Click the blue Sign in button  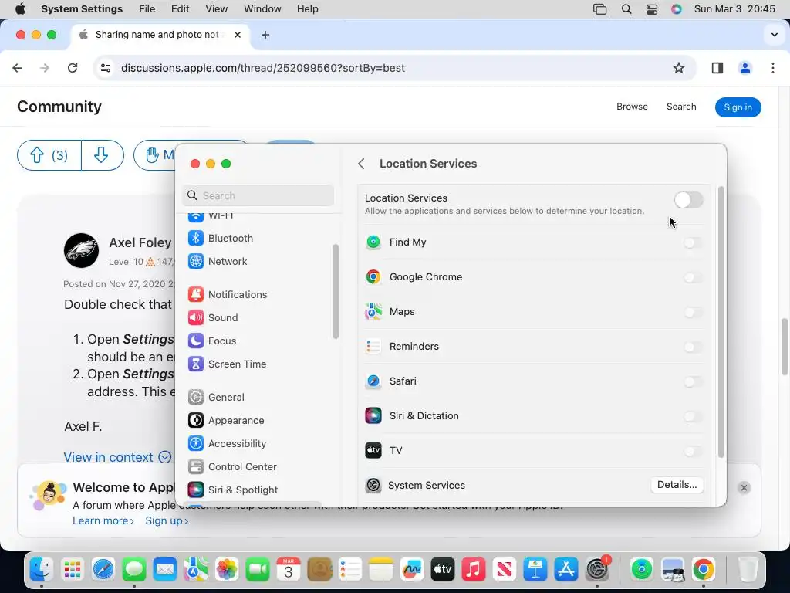click(738, 107)
